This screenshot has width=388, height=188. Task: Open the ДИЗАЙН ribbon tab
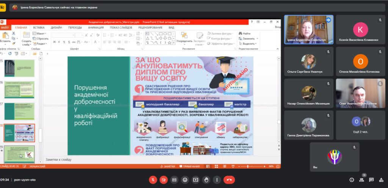point(56,28)
